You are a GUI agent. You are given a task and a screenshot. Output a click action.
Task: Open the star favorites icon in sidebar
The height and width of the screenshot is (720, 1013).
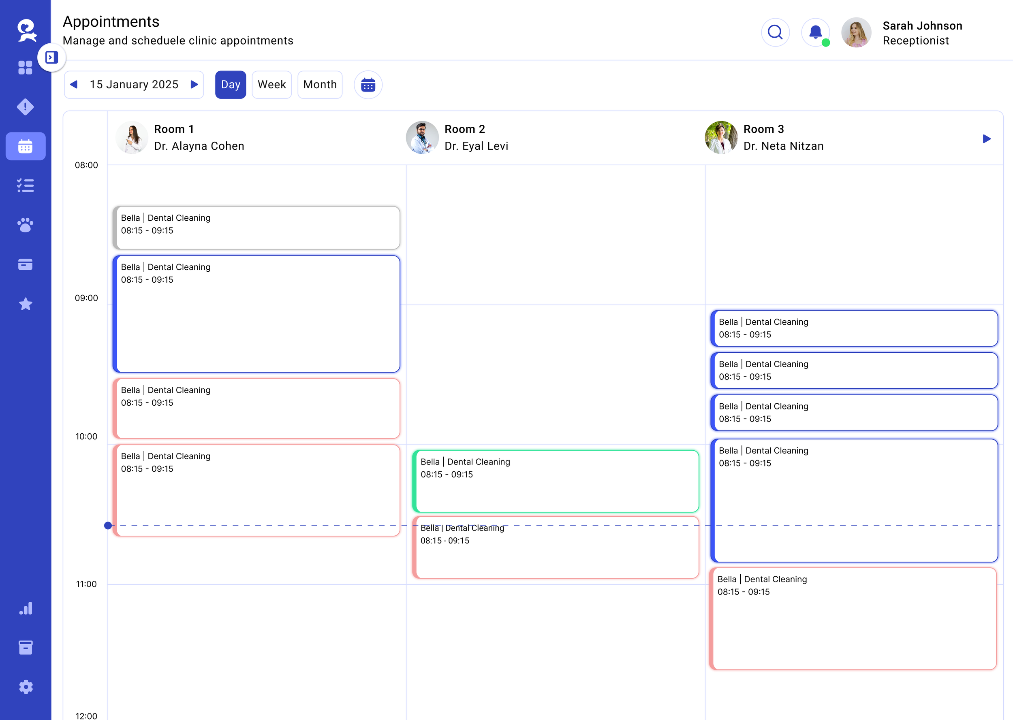25,304
